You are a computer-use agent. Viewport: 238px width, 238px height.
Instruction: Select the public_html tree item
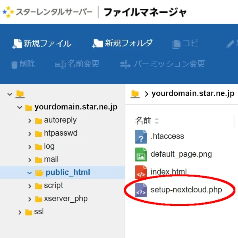click(x=68, y=173)
